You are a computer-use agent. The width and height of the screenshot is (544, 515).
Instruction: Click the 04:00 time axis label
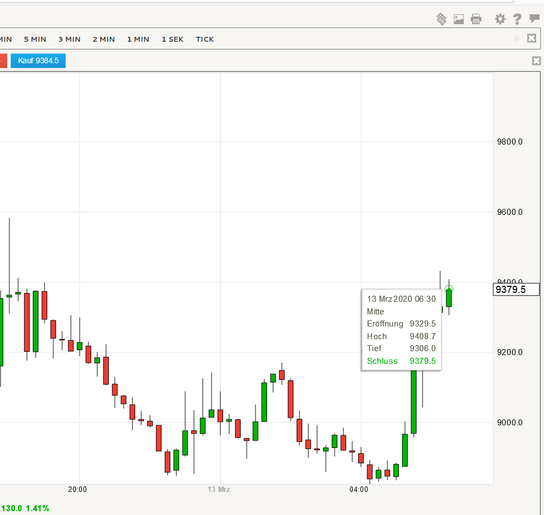(359, 489)
